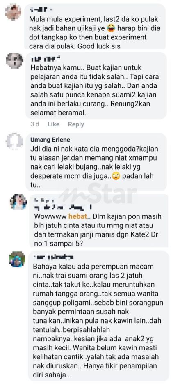
Task: Select the "Jdi dia ni nak kata" comment
Action: coord(96,162)
